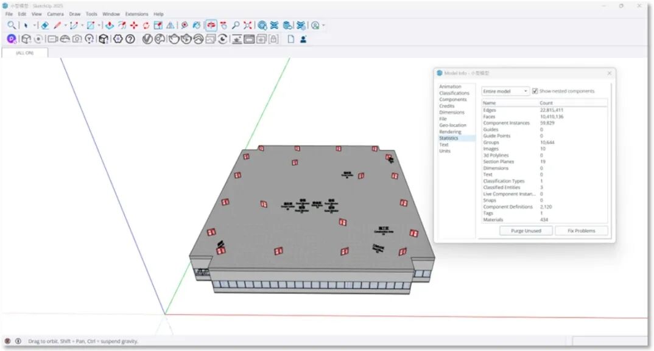Click the Zoom Extents tool
654x351 pixels.
[x=248, y=26]
